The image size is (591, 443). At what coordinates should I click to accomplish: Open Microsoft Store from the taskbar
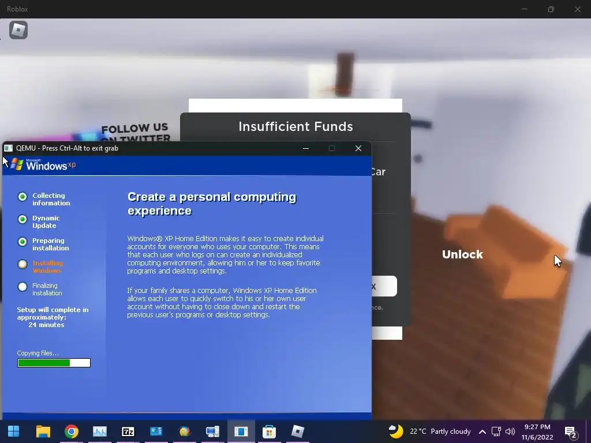coord(269,431)
